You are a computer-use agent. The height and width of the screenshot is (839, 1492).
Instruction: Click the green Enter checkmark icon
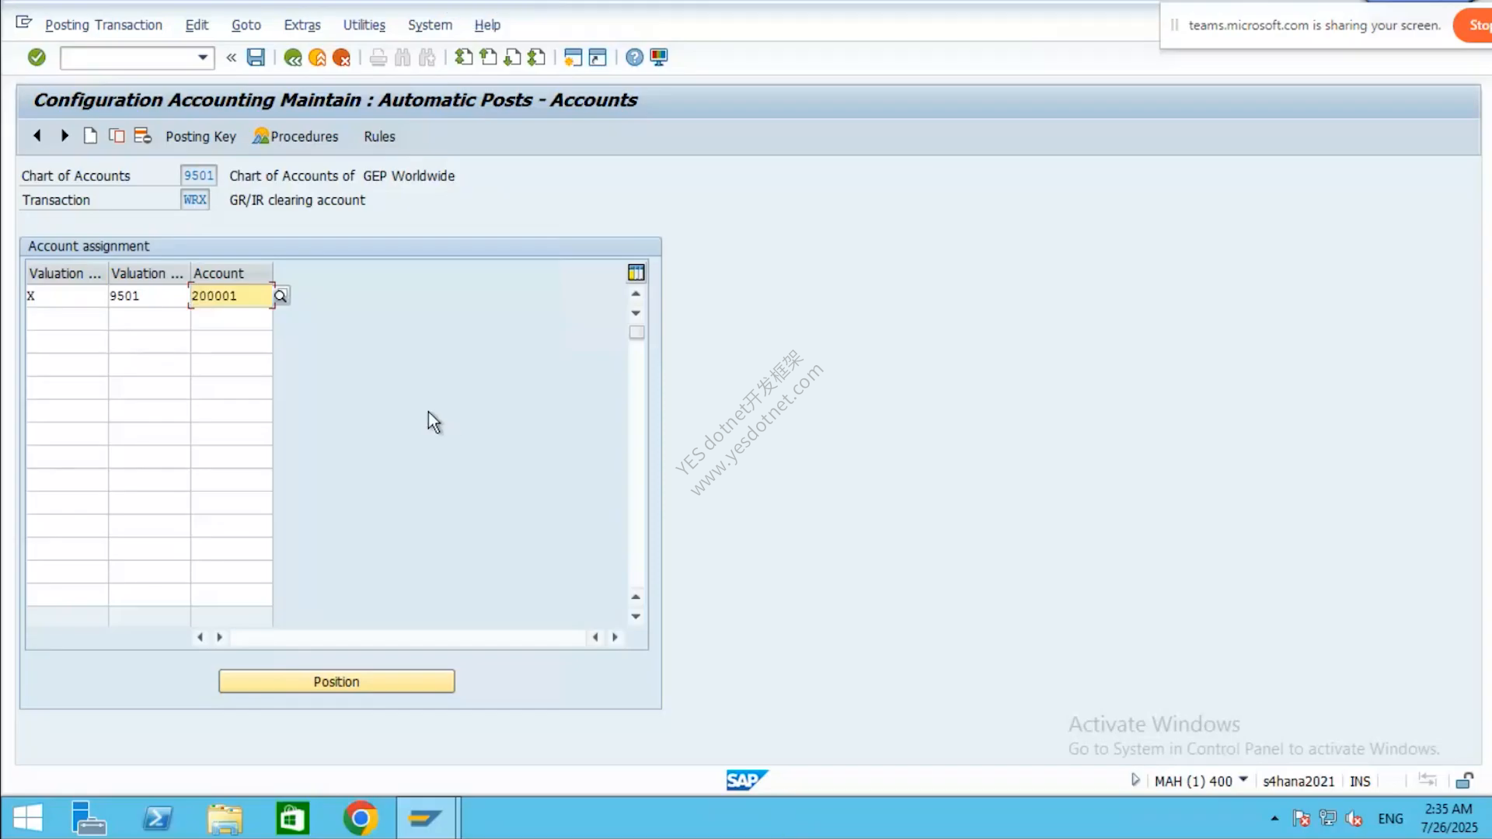click(x=37, y=57)
